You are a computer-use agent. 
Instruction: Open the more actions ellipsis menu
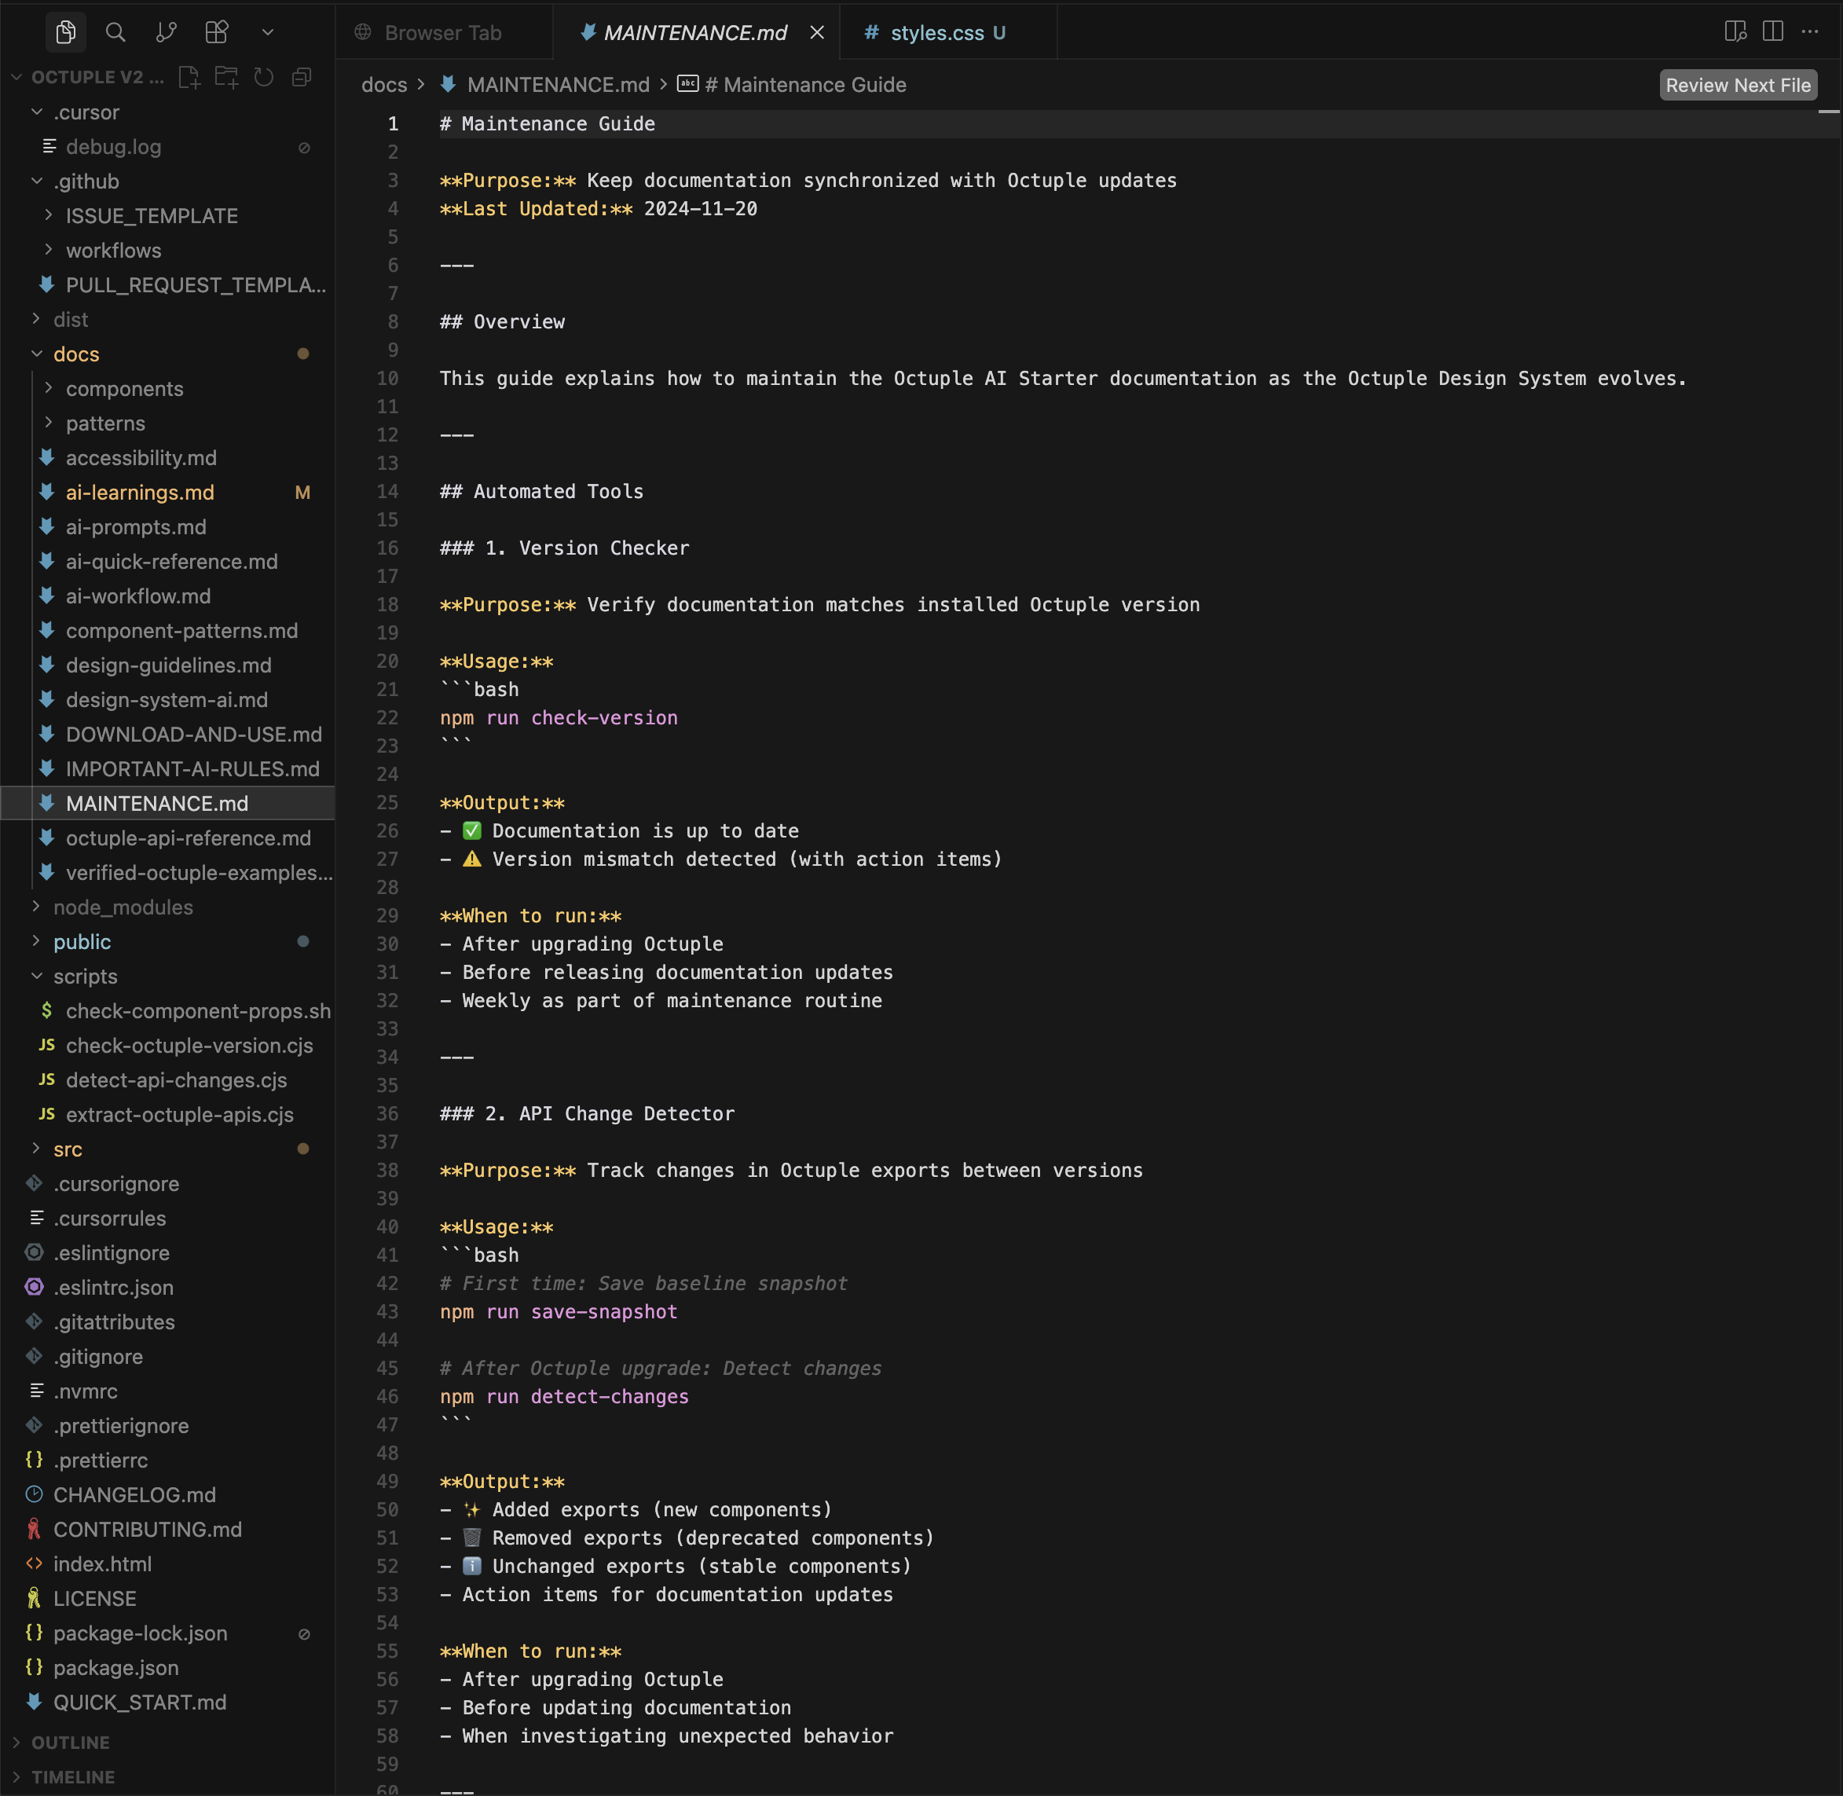[x=1809, y=31]
